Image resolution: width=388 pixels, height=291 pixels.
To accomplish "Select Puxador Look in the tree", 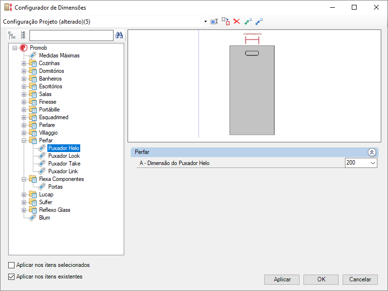I will click(64, 156).
